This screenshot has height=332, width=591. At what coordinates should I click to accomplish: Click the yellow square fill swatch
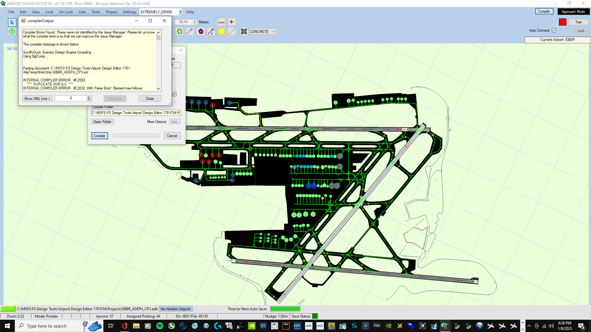tap(221, 31)
